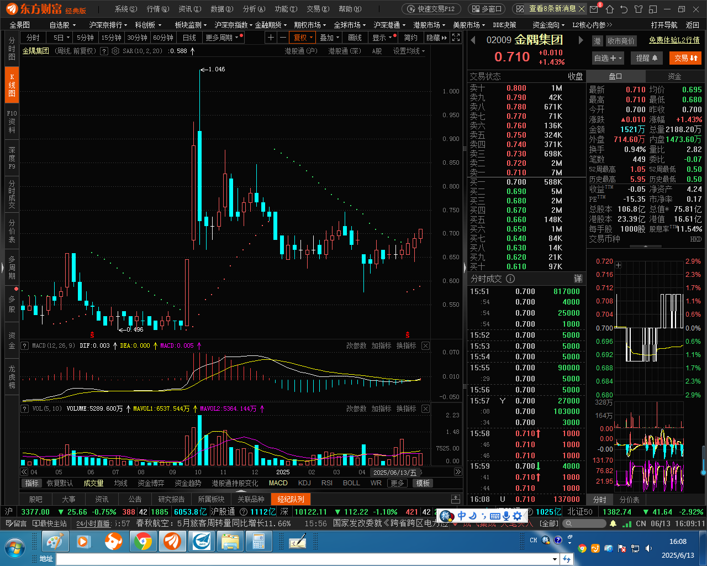The width and height of the screenshot is (707, 566).
Task: Open the skin theme shirt icon
Action: point(639,9)
